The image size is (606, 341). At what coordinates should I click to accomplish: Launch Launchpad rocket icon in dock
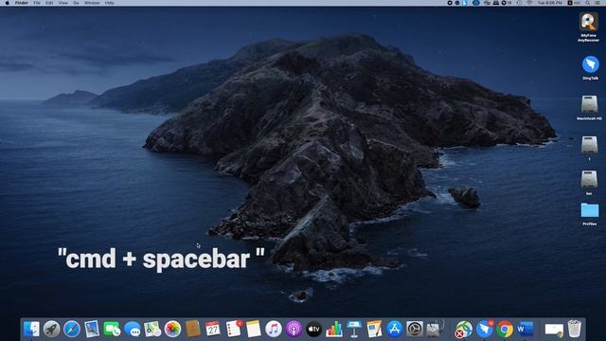pyautogui.click(x=51, y=330)
